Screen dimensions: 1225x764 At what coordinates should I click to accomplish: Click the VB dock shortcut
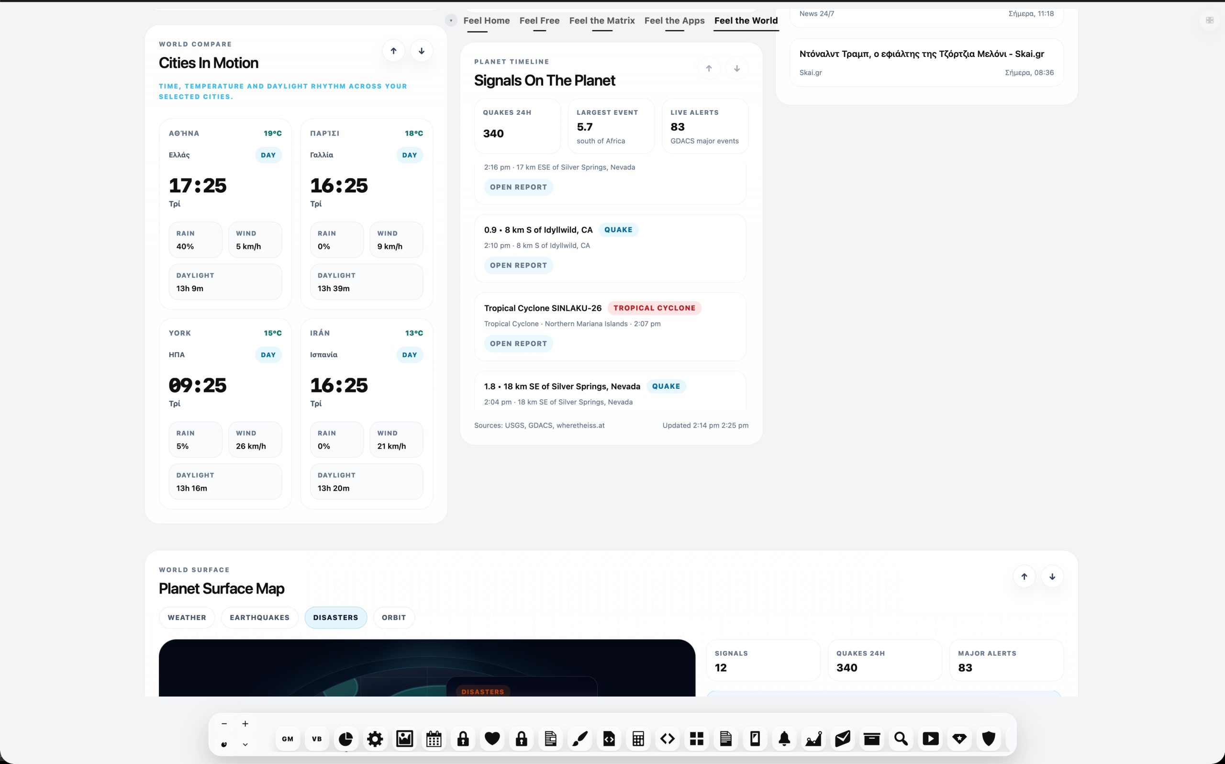click(317, 739)
